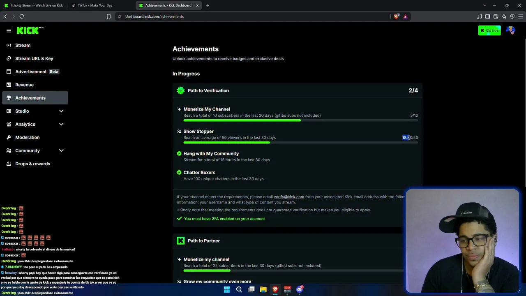Click the Studio film icon
This screenshot has width=526, height=296.
9,111
